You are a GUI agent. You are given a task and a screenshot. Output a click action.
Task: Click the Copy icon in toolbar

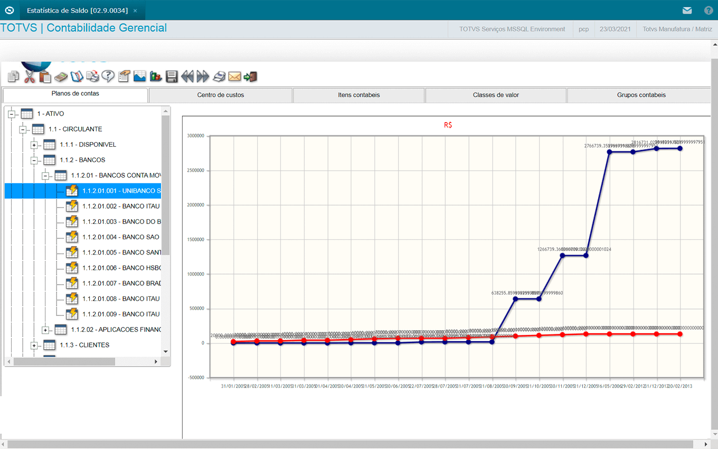tap(13, 77)
